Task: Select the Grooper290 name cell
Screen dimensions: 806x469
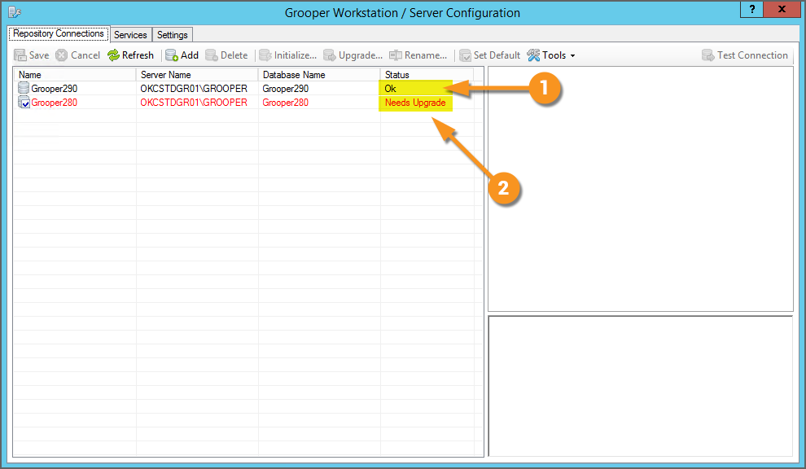Action: (54, 89)
